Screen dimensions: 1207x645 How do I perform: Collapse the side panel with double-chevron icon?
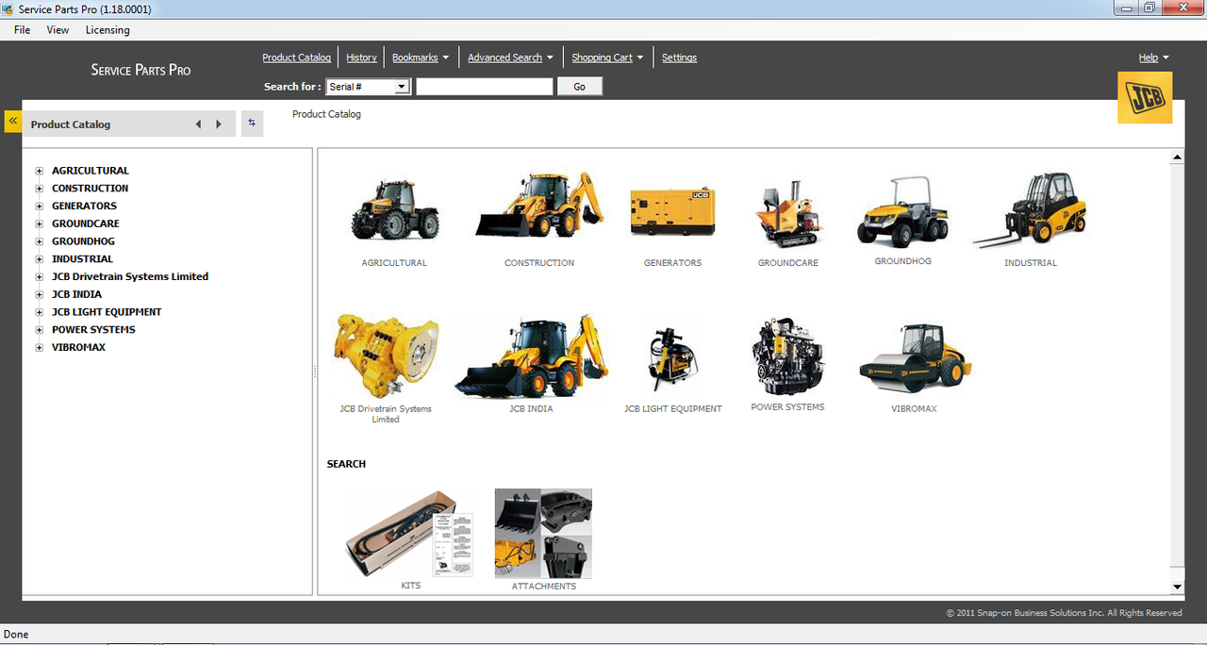(x=13, y=122)
